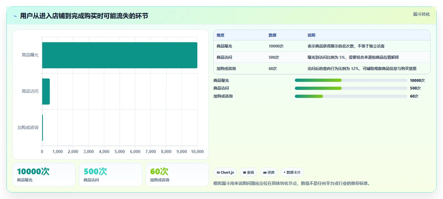This screenshot has width=443, height=199.
Task: Click the 60次 value after progress bar
Action: coord(414,96)
